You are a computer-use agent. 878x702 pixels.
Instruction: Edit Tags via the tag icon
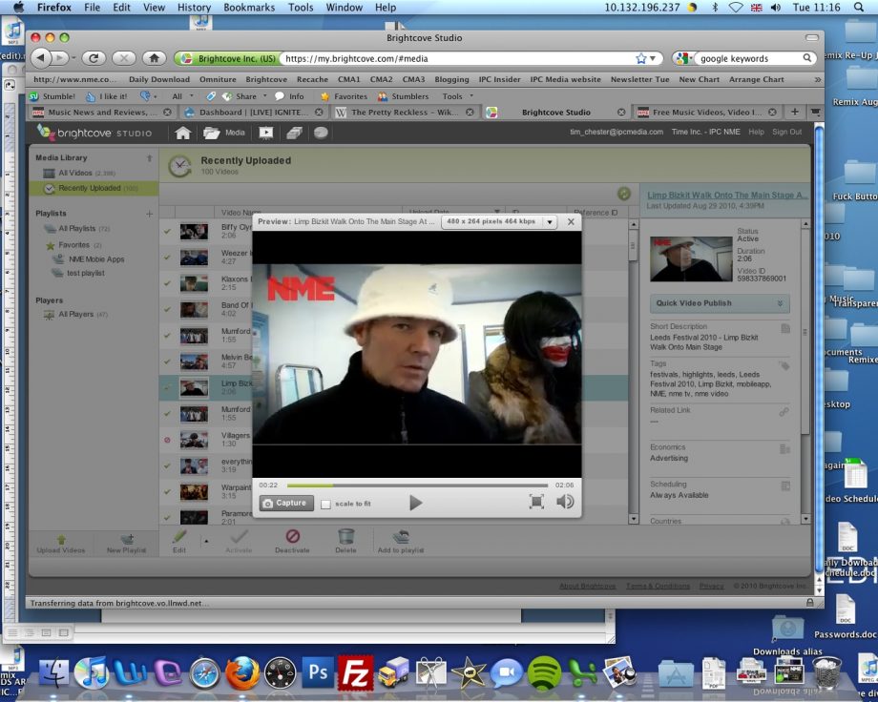tap(784, 365)
